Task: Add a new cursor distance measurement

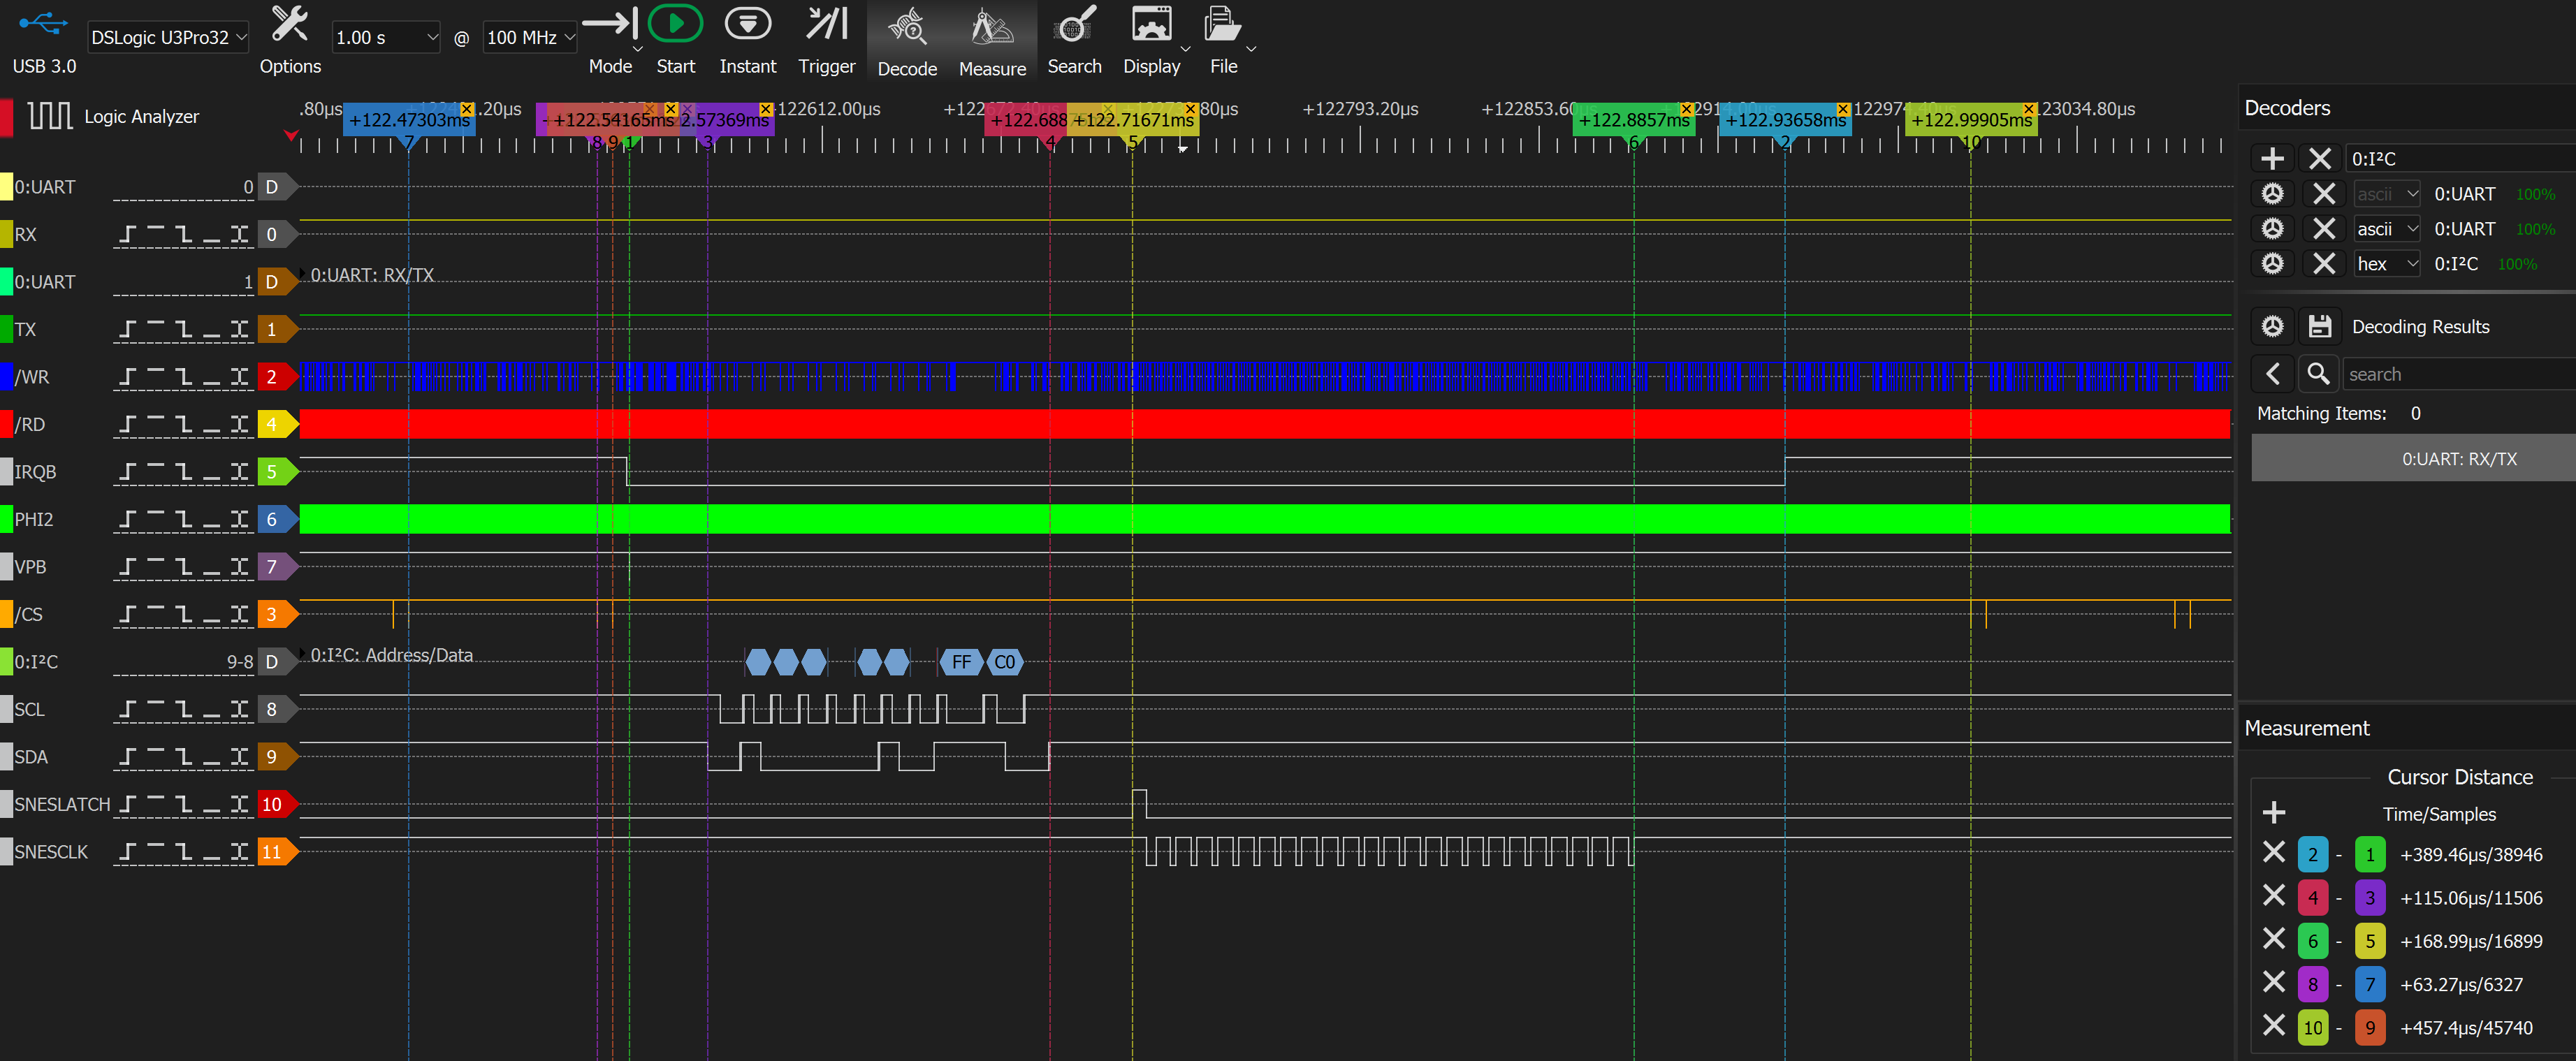Action: click(2274, 812)
